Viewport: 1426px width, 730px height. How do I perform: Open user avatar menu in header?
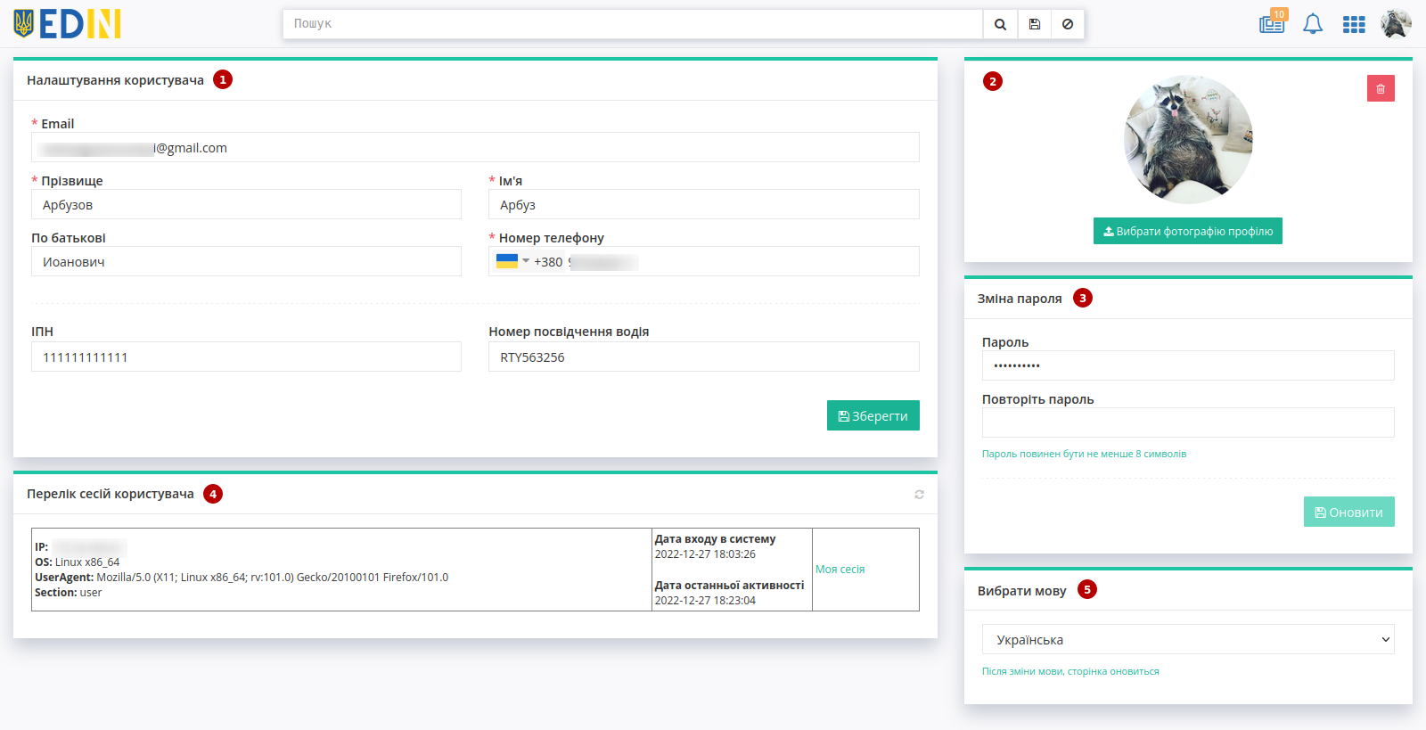(x=1396, y=24)
